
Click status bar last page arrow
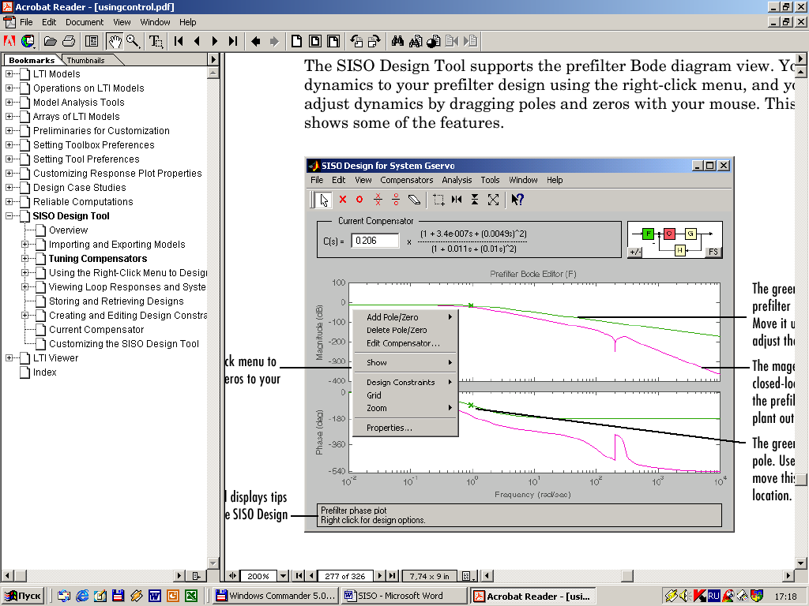[x=393, y=576]
